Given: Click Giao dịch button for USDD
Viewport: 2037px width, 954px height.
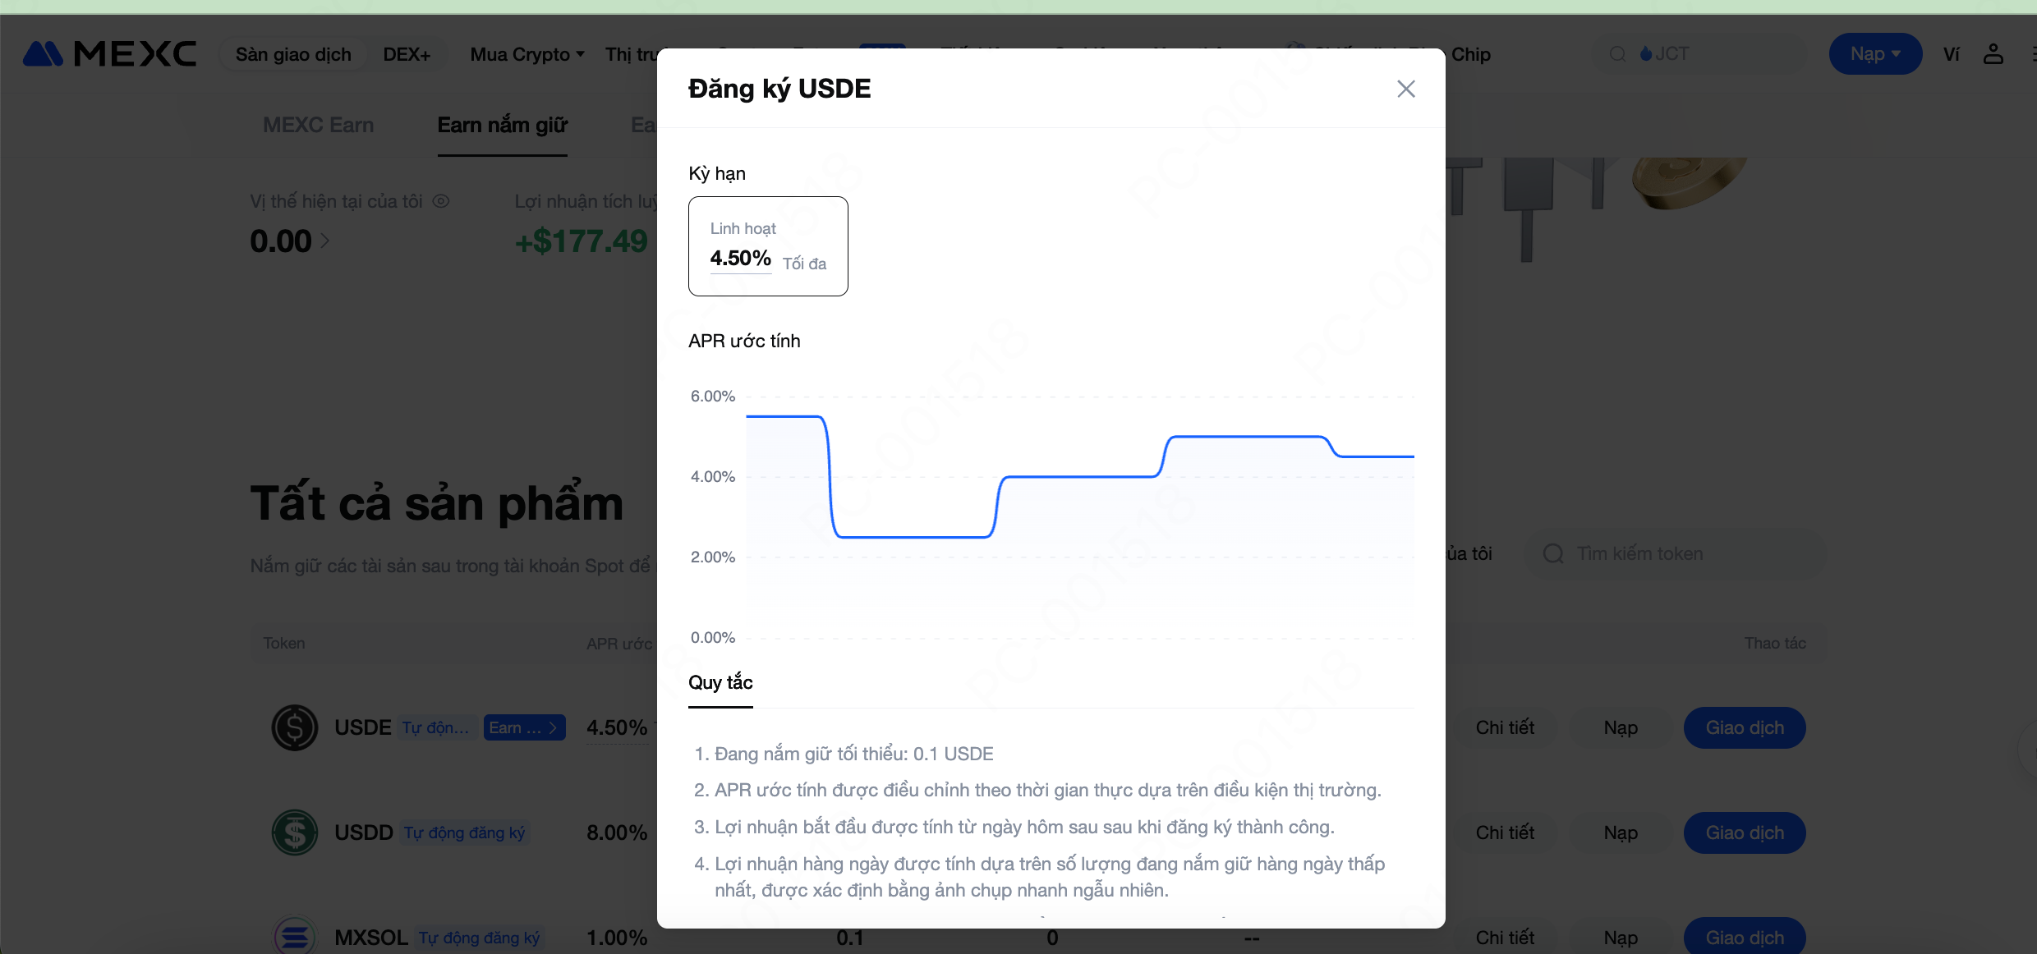Looking at the screenshot, I should point(1745,832).
